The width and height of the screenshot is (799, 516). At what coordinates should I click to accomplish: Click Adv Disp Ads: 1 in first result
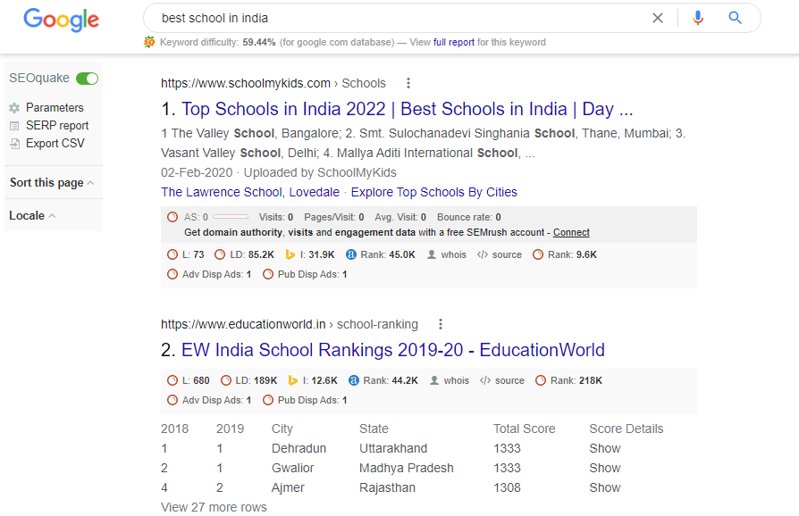coord(216,274)
